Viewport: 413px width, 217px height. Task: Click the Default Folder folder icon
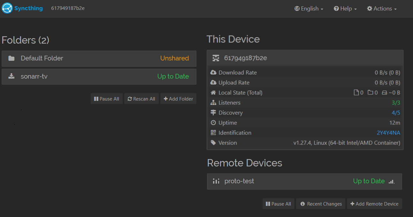click(x=11, y=58)
